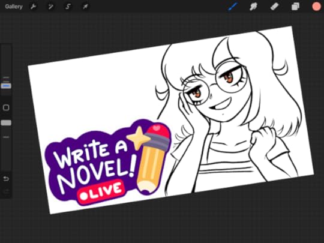Tap the square Modify button in sidebar

coord(6,107)
